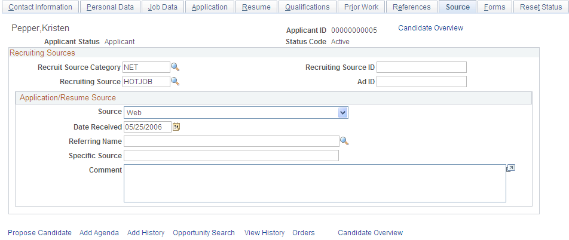Click the Propose Candidate link
Screen dimensions: 569x240
[39, 233]
